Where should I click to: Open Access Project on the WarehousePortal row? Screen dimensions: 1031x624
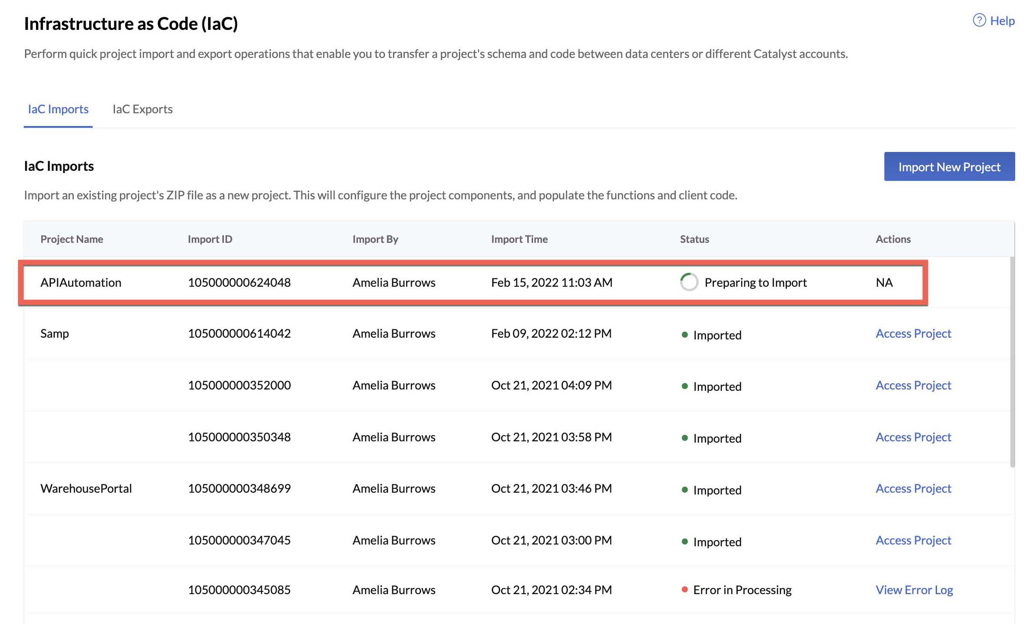click(x=913, y=488)
